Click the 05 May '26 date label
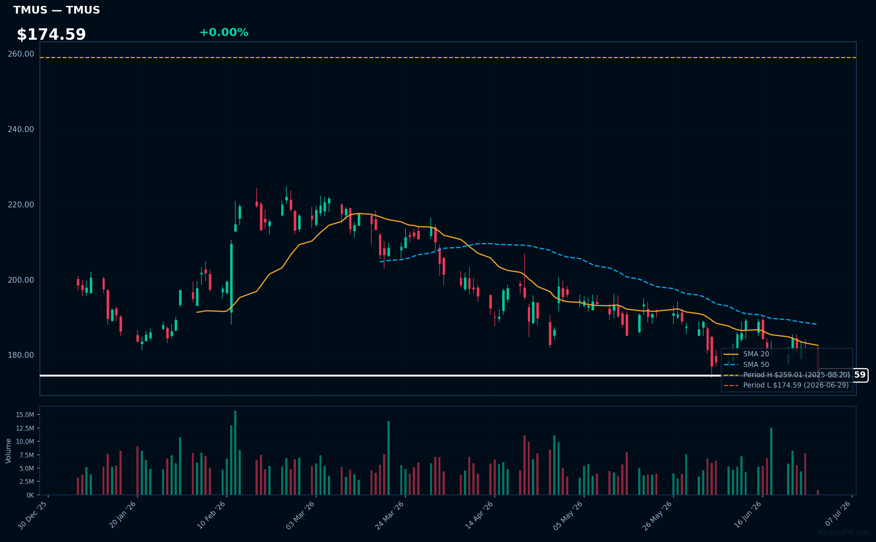The image size is (876, 542). [x=568, y=516]
